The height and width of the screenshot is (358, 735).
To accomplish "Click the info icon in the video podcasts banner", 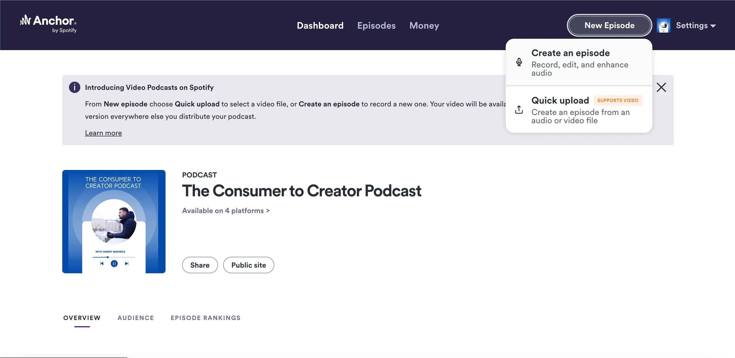I will [74, 87].
